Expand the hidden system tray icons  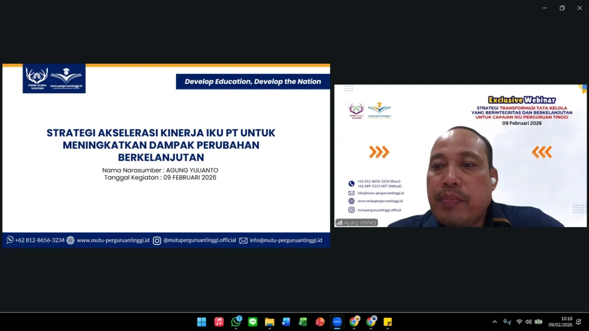495,322
